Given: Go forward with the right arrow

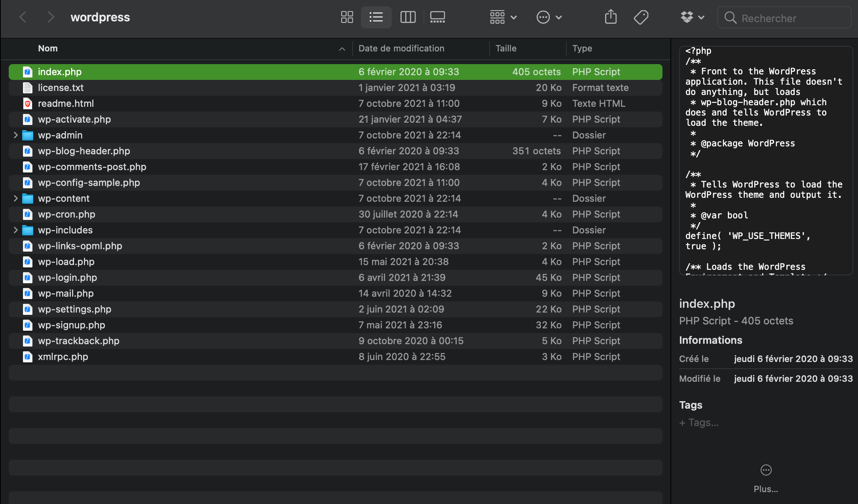Looking at the screenshot, I should click(x=50, y=17).
